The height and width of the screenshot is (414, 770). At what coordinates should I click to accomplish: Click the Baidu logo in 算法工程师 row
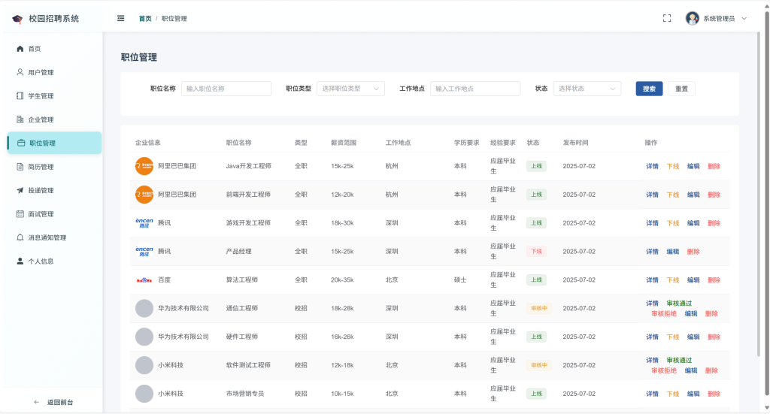click(x=144, y=280)
